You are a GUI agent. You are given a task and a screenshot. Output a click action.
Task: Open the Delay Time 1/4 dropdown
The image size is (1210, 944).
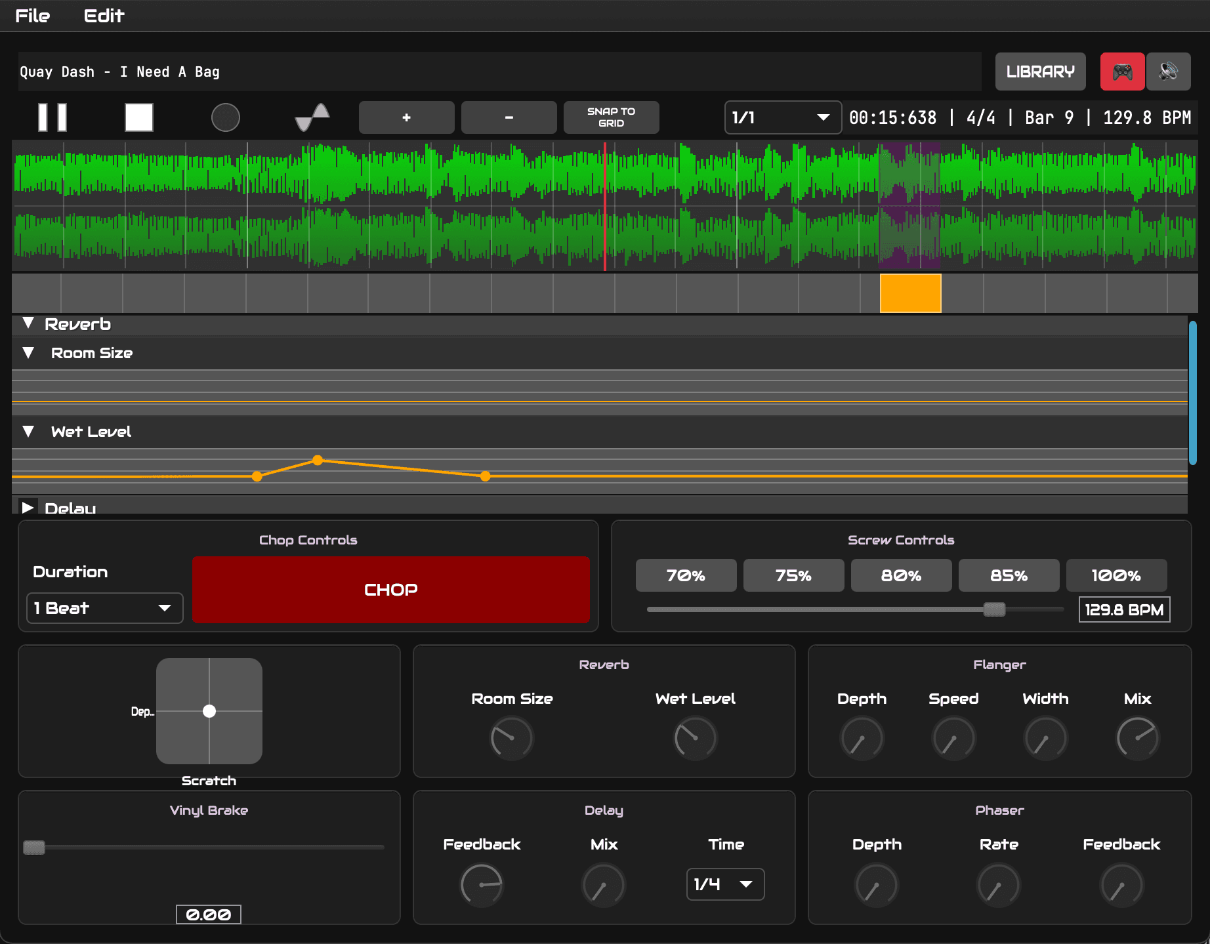pyautogui.click(x=726, y=884)
